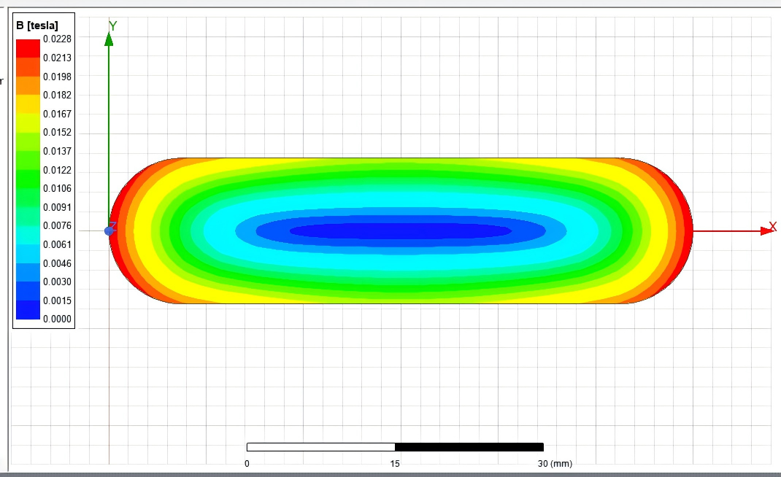This screenshot has height=477, width=781.
Task: Click the 0.0228 maximum legend value
Action: 57,39
